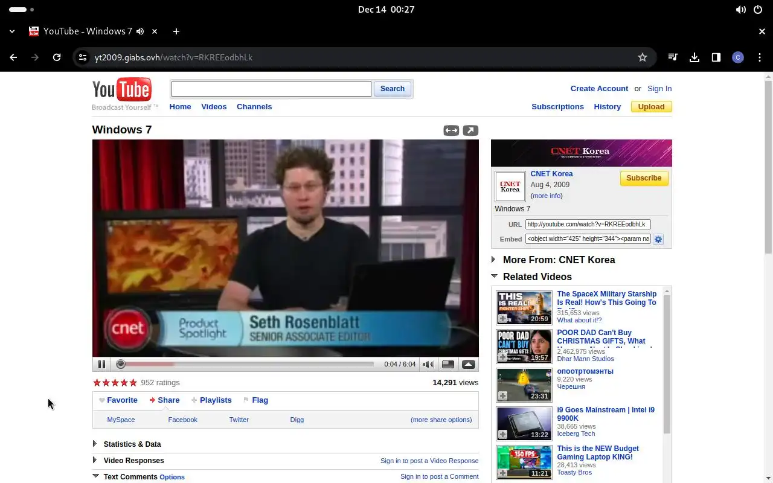Mute tab using the tab audio icon
This screenshot has height=483, width=773.
tap(140, 31)
